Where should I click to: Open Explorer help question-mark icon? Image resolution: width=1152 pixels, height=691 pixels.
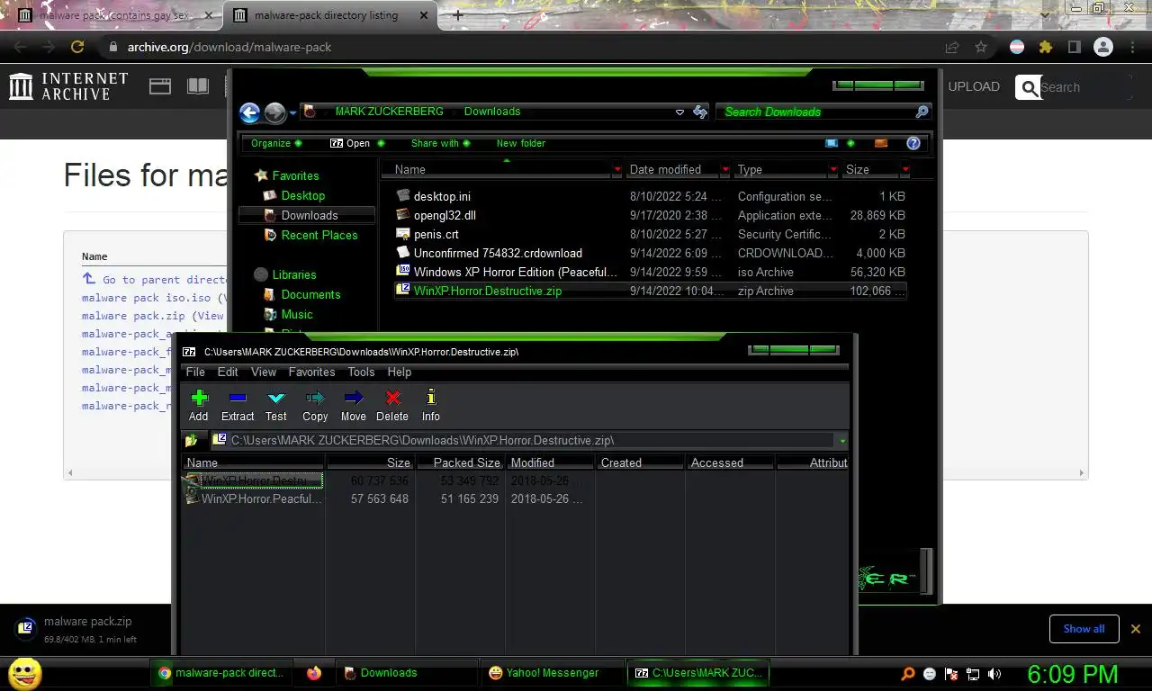click(913, 143)
